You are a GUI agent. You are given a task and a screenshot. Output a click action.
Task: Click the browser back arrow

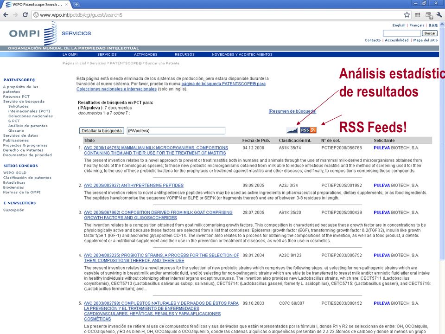6,15
